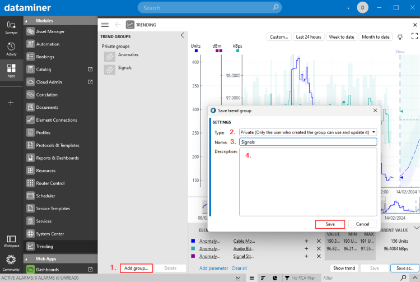Open Resources module
The width and height of the screenshot is (420, 282).
[60, 170]
